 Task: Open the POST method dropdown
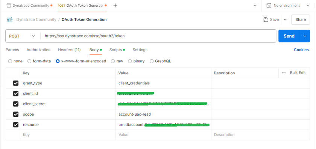(22, 36)
